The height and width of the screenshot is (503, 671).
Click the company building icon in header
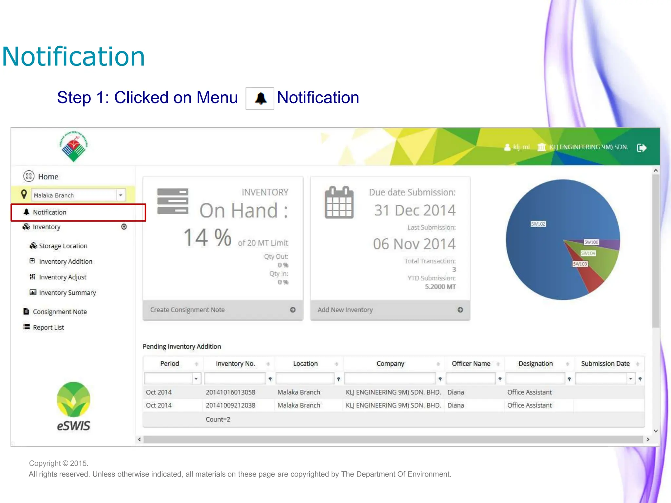542,147
